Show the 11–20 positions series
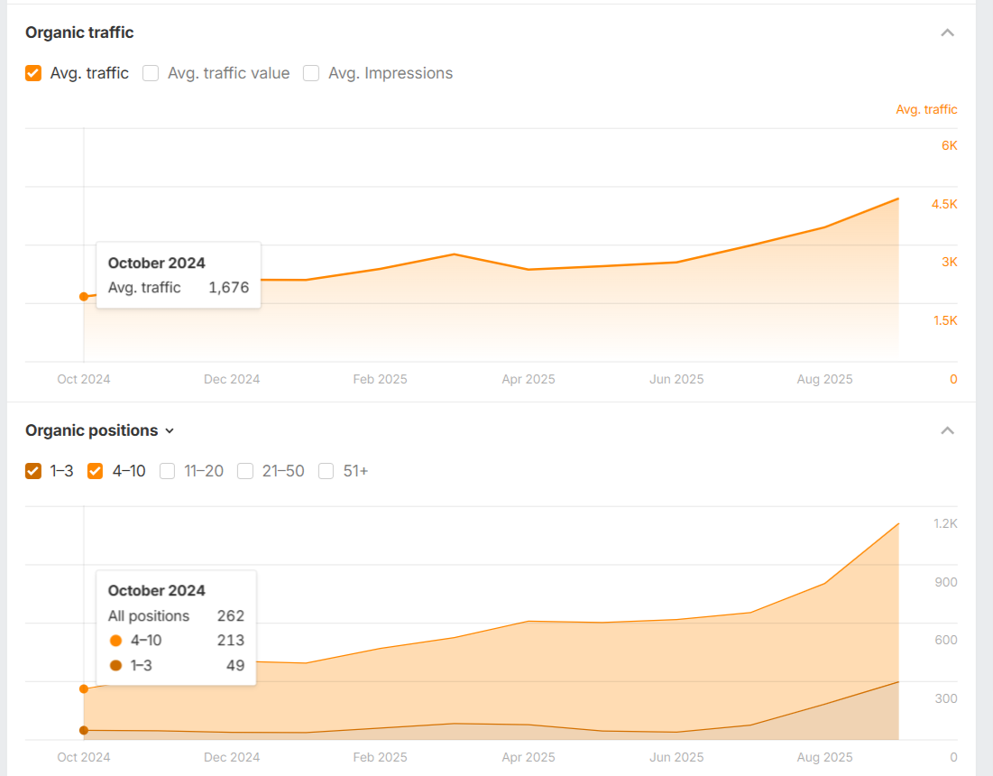The height and width of the screenshot is (776, 993). [x=168, y=471]
